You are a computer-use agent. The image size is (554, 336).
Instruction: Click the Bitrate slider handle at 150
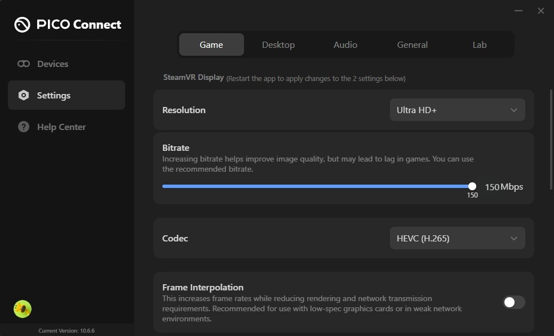(472, 186)
